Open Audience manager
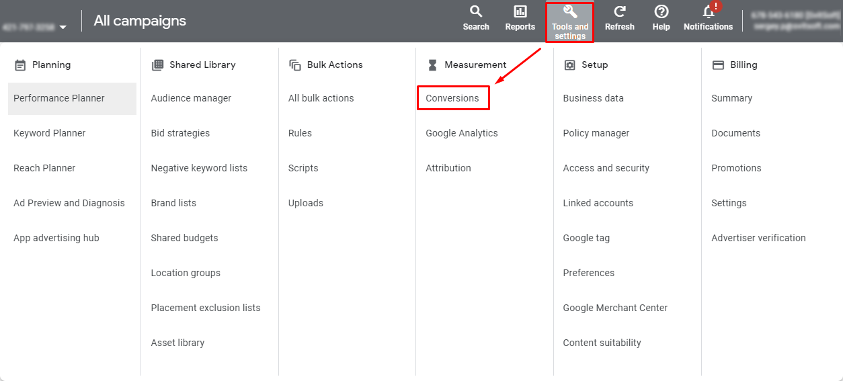Viewport: 843px width, 381px height. pos(191,98)
